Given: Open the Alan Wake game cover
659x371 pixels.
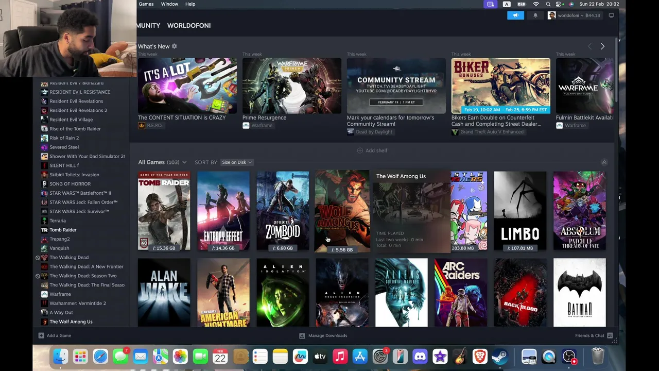Looking at the screenshot, I should tap(164, 293).
